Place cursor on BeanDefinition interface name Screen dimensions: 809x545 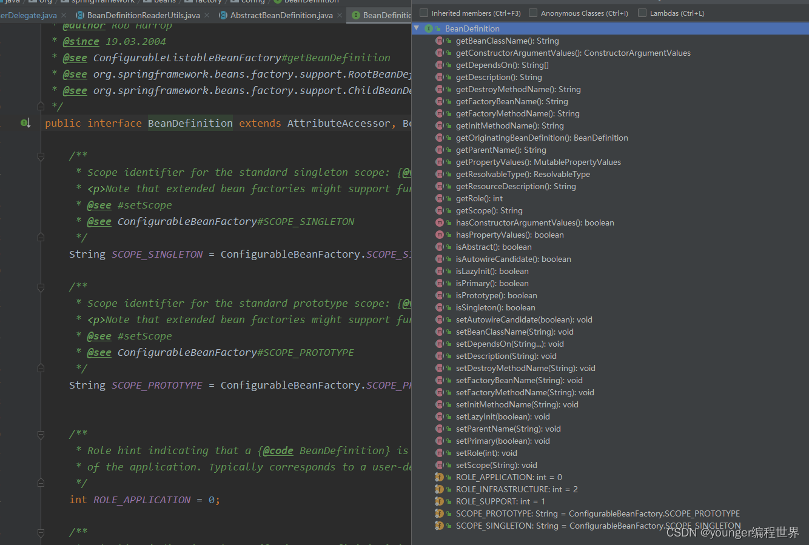click(190, 123)
